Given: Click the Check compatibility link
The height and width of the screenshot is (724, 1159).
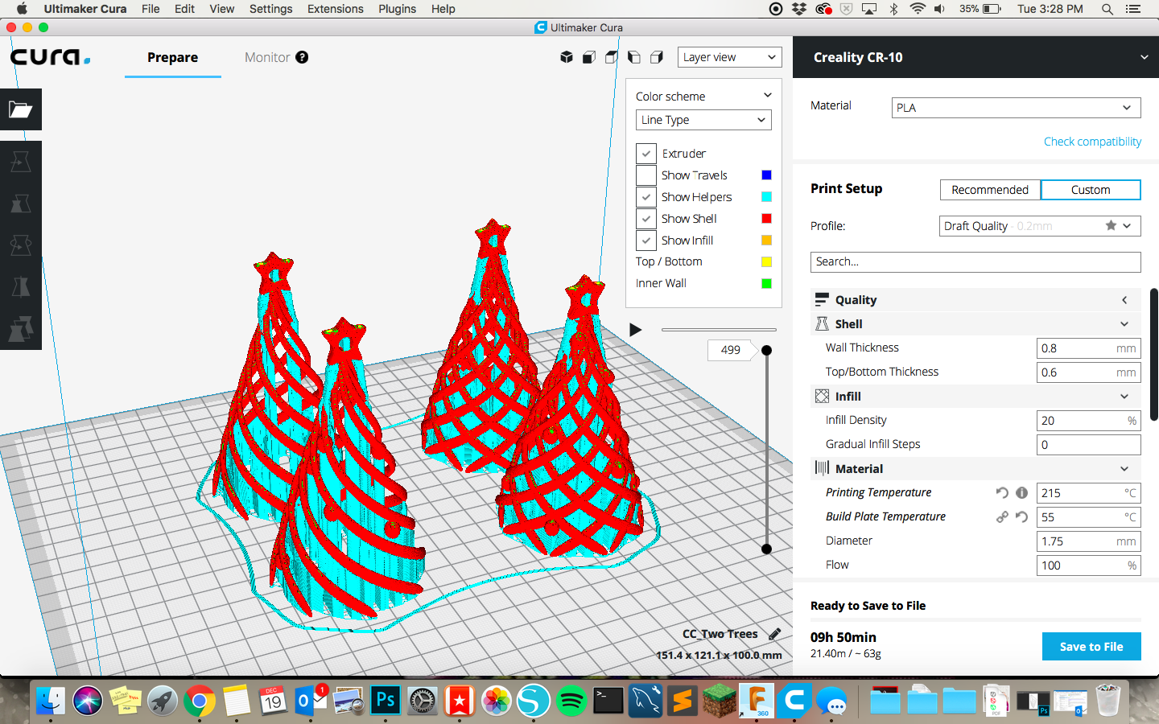Looking at the screenshot, I should [1092, 142].
